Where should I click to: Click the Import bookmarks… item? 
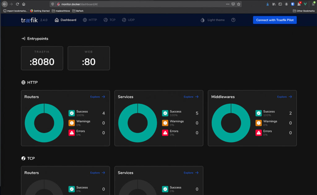tap(15, 11)
